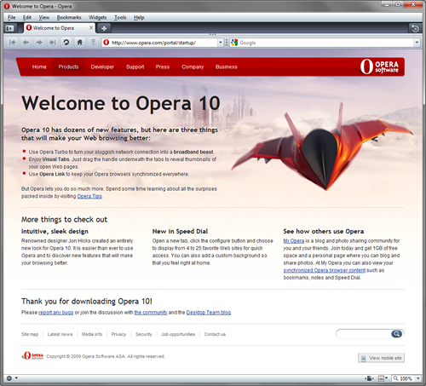Open the Bookmarks menu

pyautogui.click(x=69, y=18)
